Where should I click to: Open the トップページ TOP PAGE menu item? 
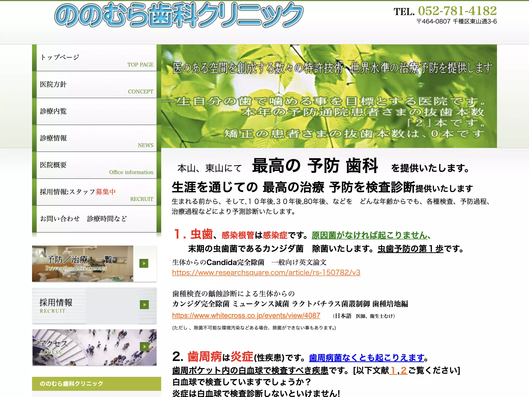click(97, 58)
